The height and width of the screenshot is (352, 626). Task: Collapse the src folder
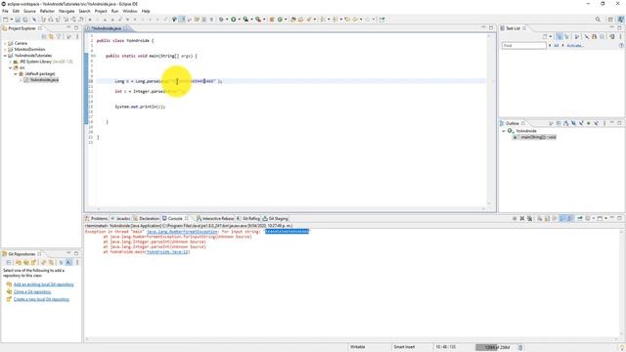[11, 67]
